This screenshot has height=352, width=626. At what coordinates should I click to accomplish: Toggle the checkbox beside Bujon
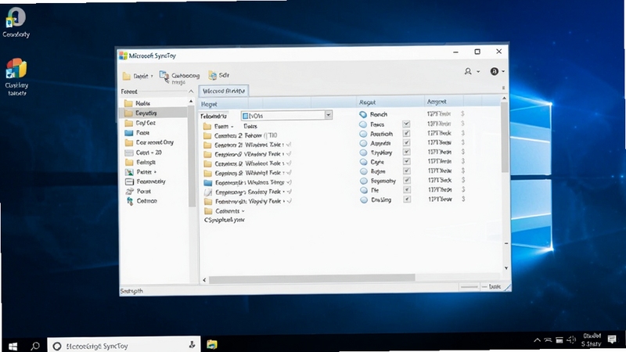(x=406, y=171)
